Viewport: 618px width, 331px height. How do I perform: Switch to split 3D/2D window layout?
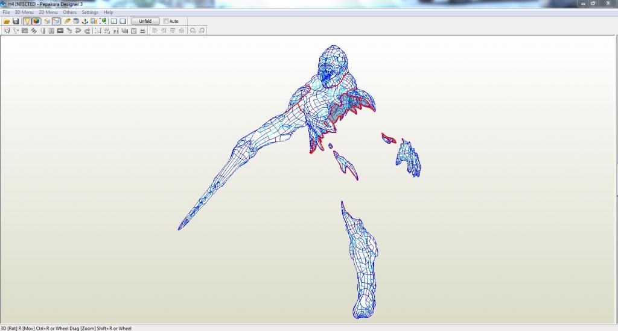pos(114,21)
